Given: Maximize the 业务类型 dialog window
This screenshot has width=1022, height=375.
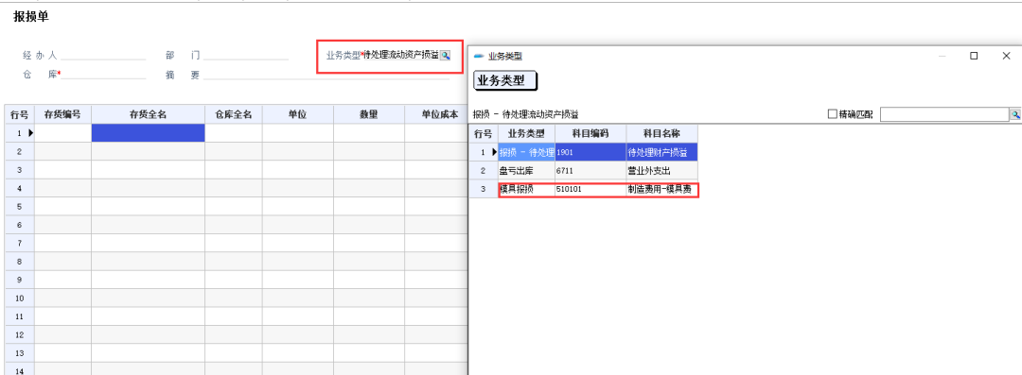Looking at the screenshot, I should 974,56.
